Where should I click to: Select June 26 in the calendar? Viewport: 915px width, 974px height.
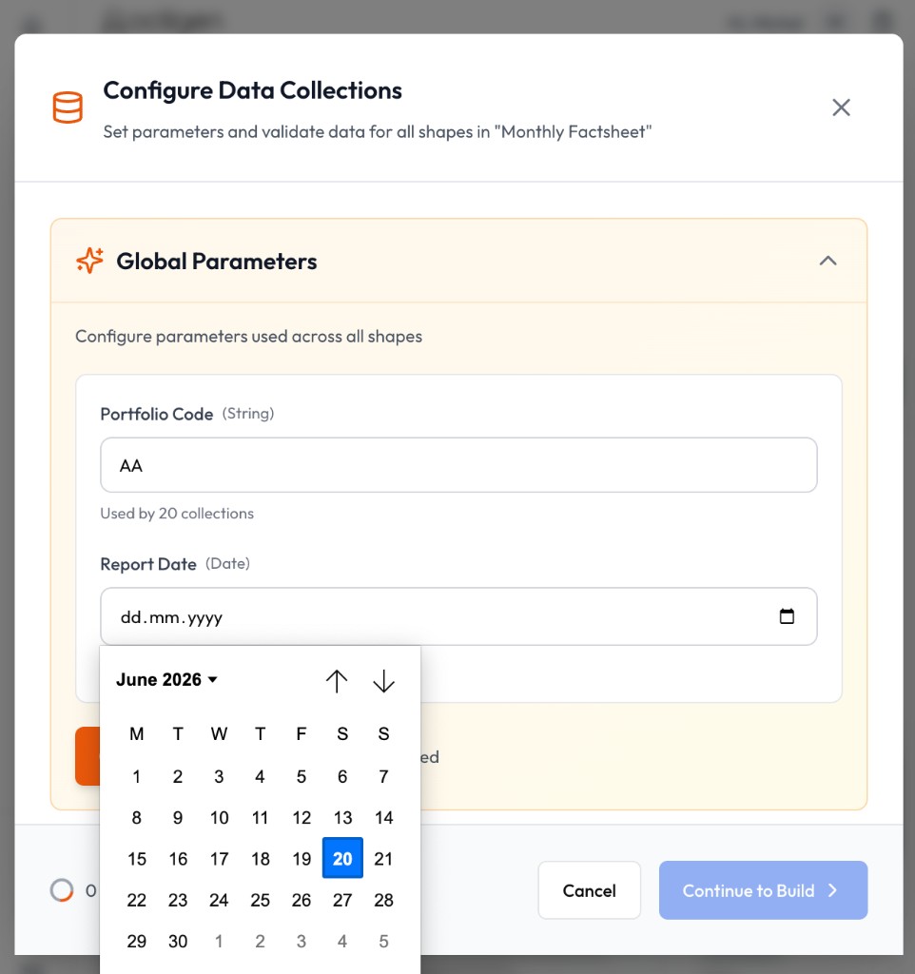302,900
